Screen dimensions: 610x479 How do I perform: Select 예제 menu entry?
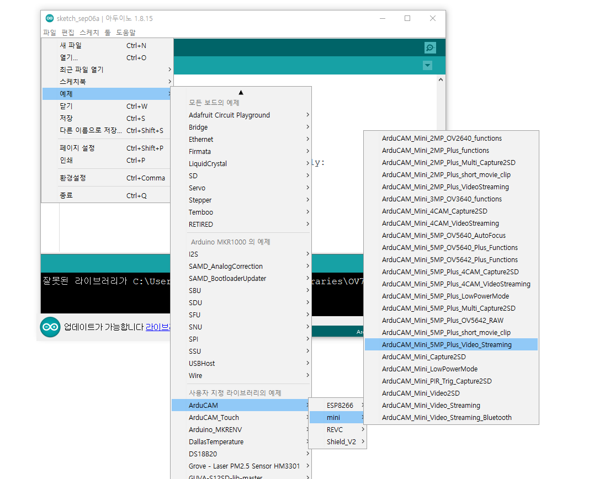(x=107, y=94)
